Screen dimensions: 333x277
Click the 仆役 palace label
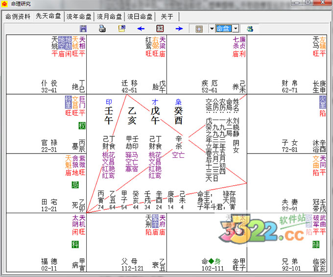[49, 83]
